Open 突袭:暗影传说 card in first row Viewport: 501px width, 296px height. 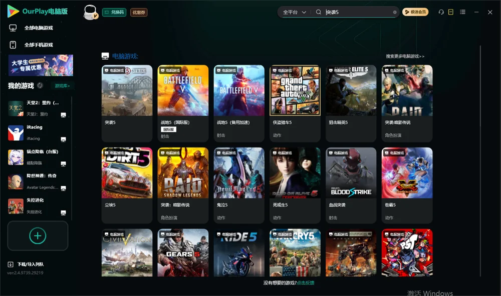407,103
